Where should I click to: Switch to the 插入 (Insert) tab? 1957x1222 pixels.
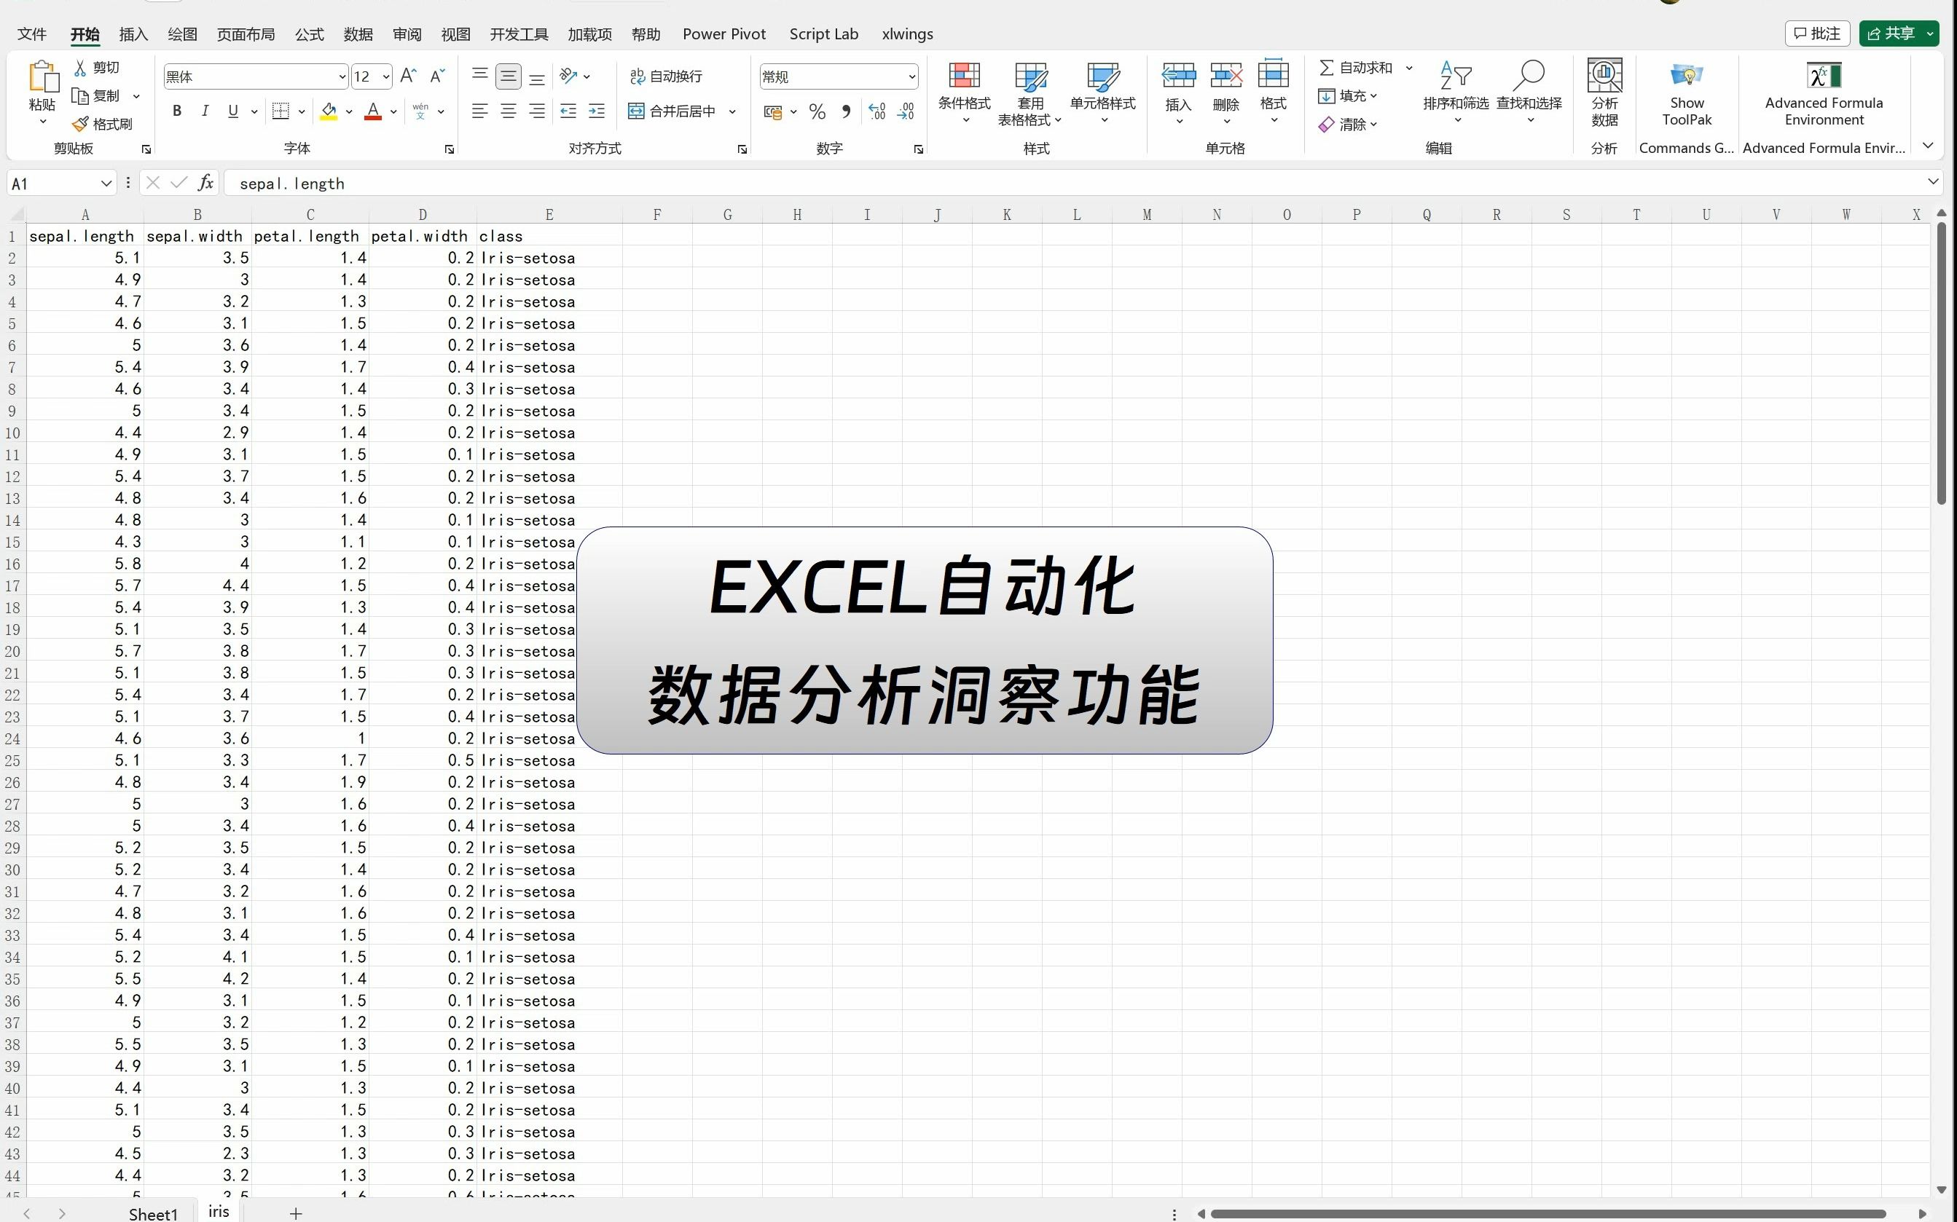133,34
